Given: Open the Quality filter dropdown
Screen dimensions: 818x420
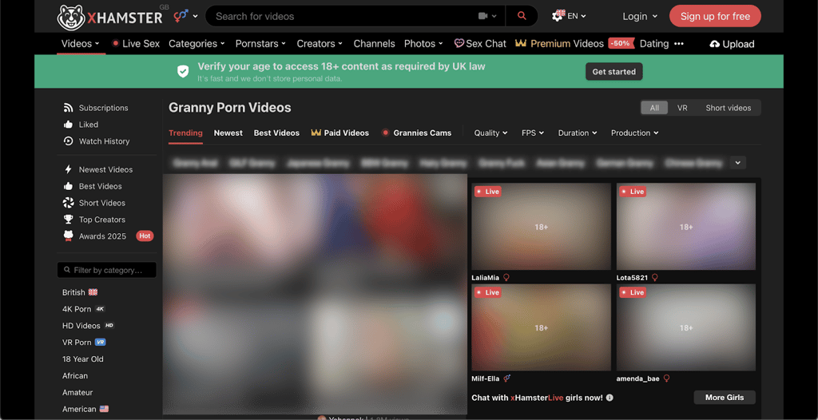Looking at the screenshot, I should pos(491,133).
